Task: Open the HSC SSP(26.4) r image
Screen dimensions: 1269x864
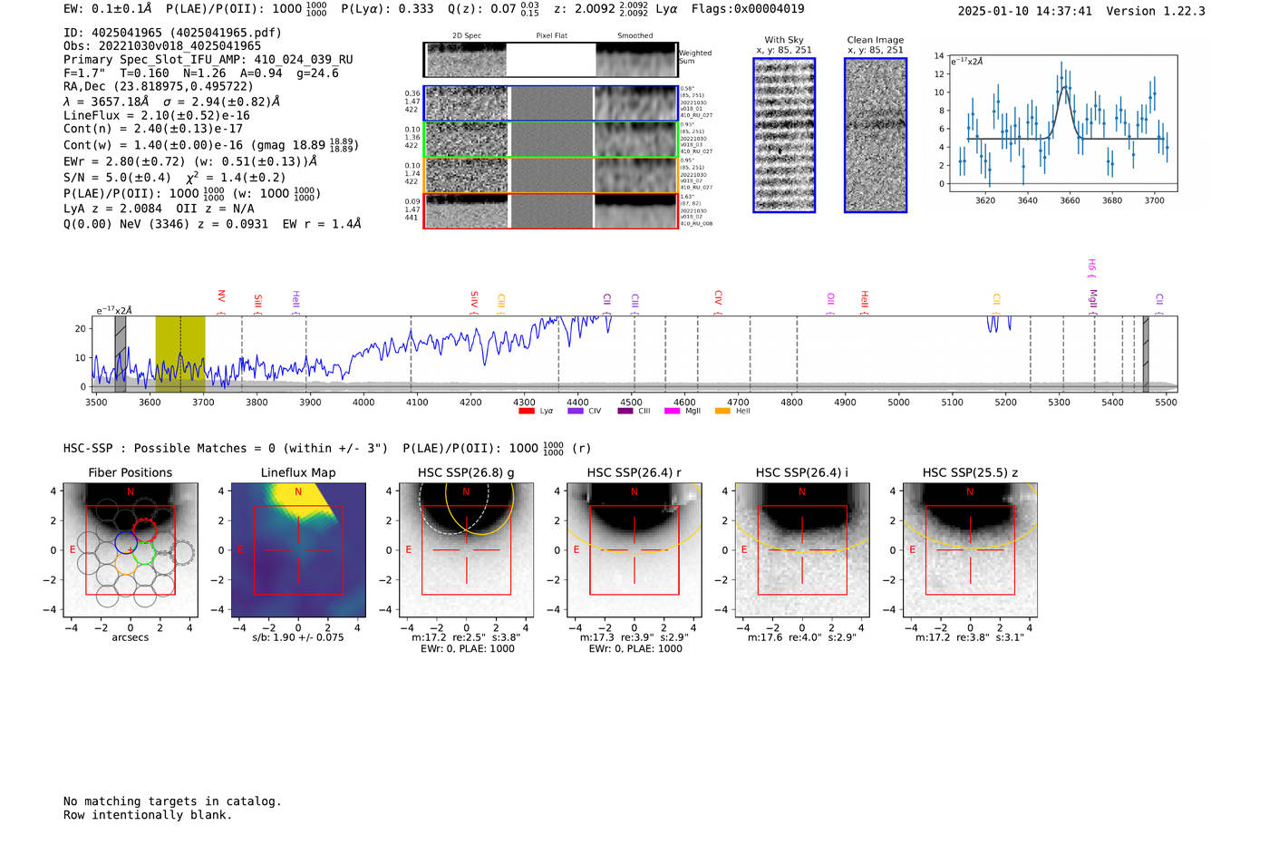Action: pyautogui.click(x=634, y=549)
